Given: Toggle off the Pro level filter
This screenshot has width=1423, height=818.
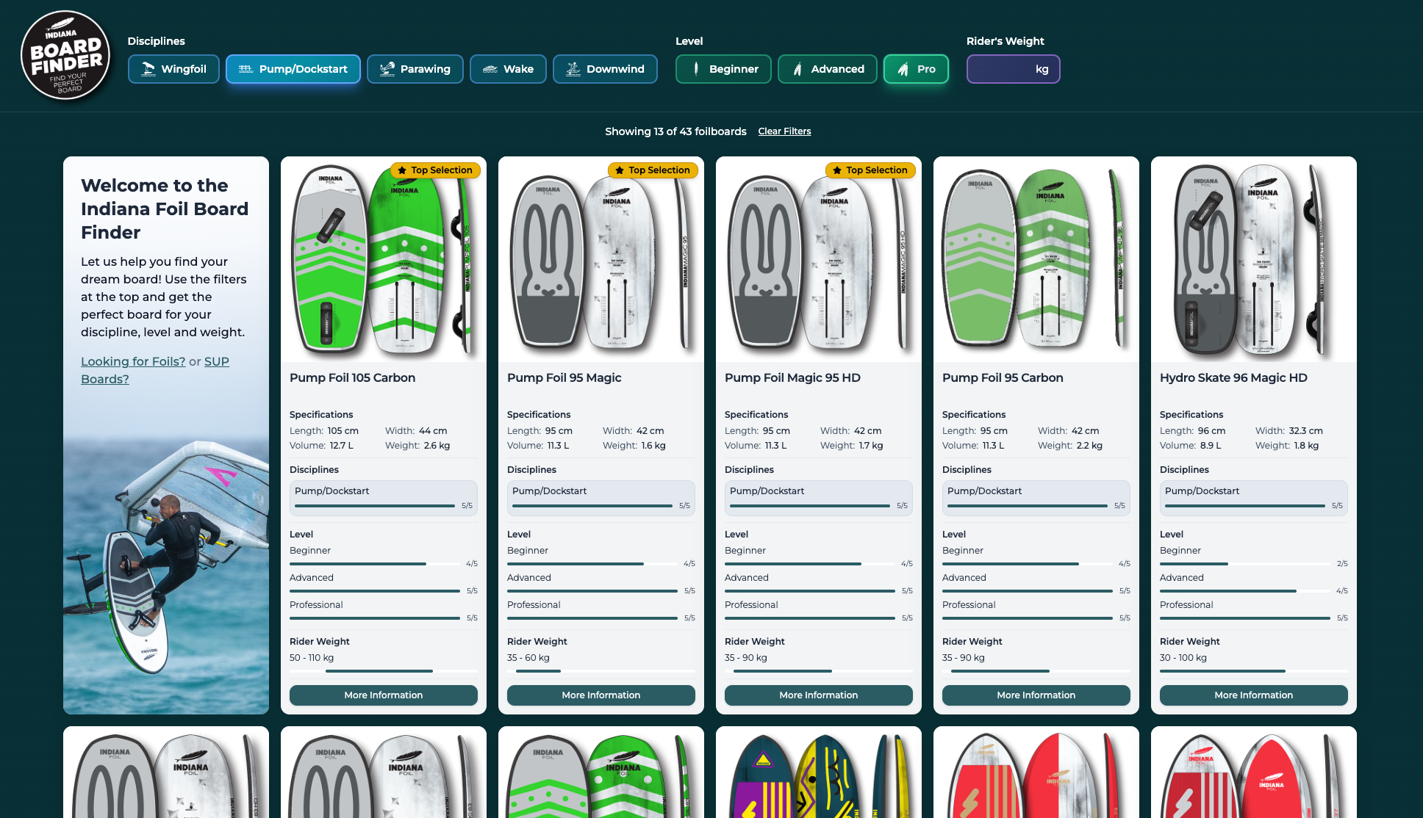Looking at the screenshot, I should 916,69.
